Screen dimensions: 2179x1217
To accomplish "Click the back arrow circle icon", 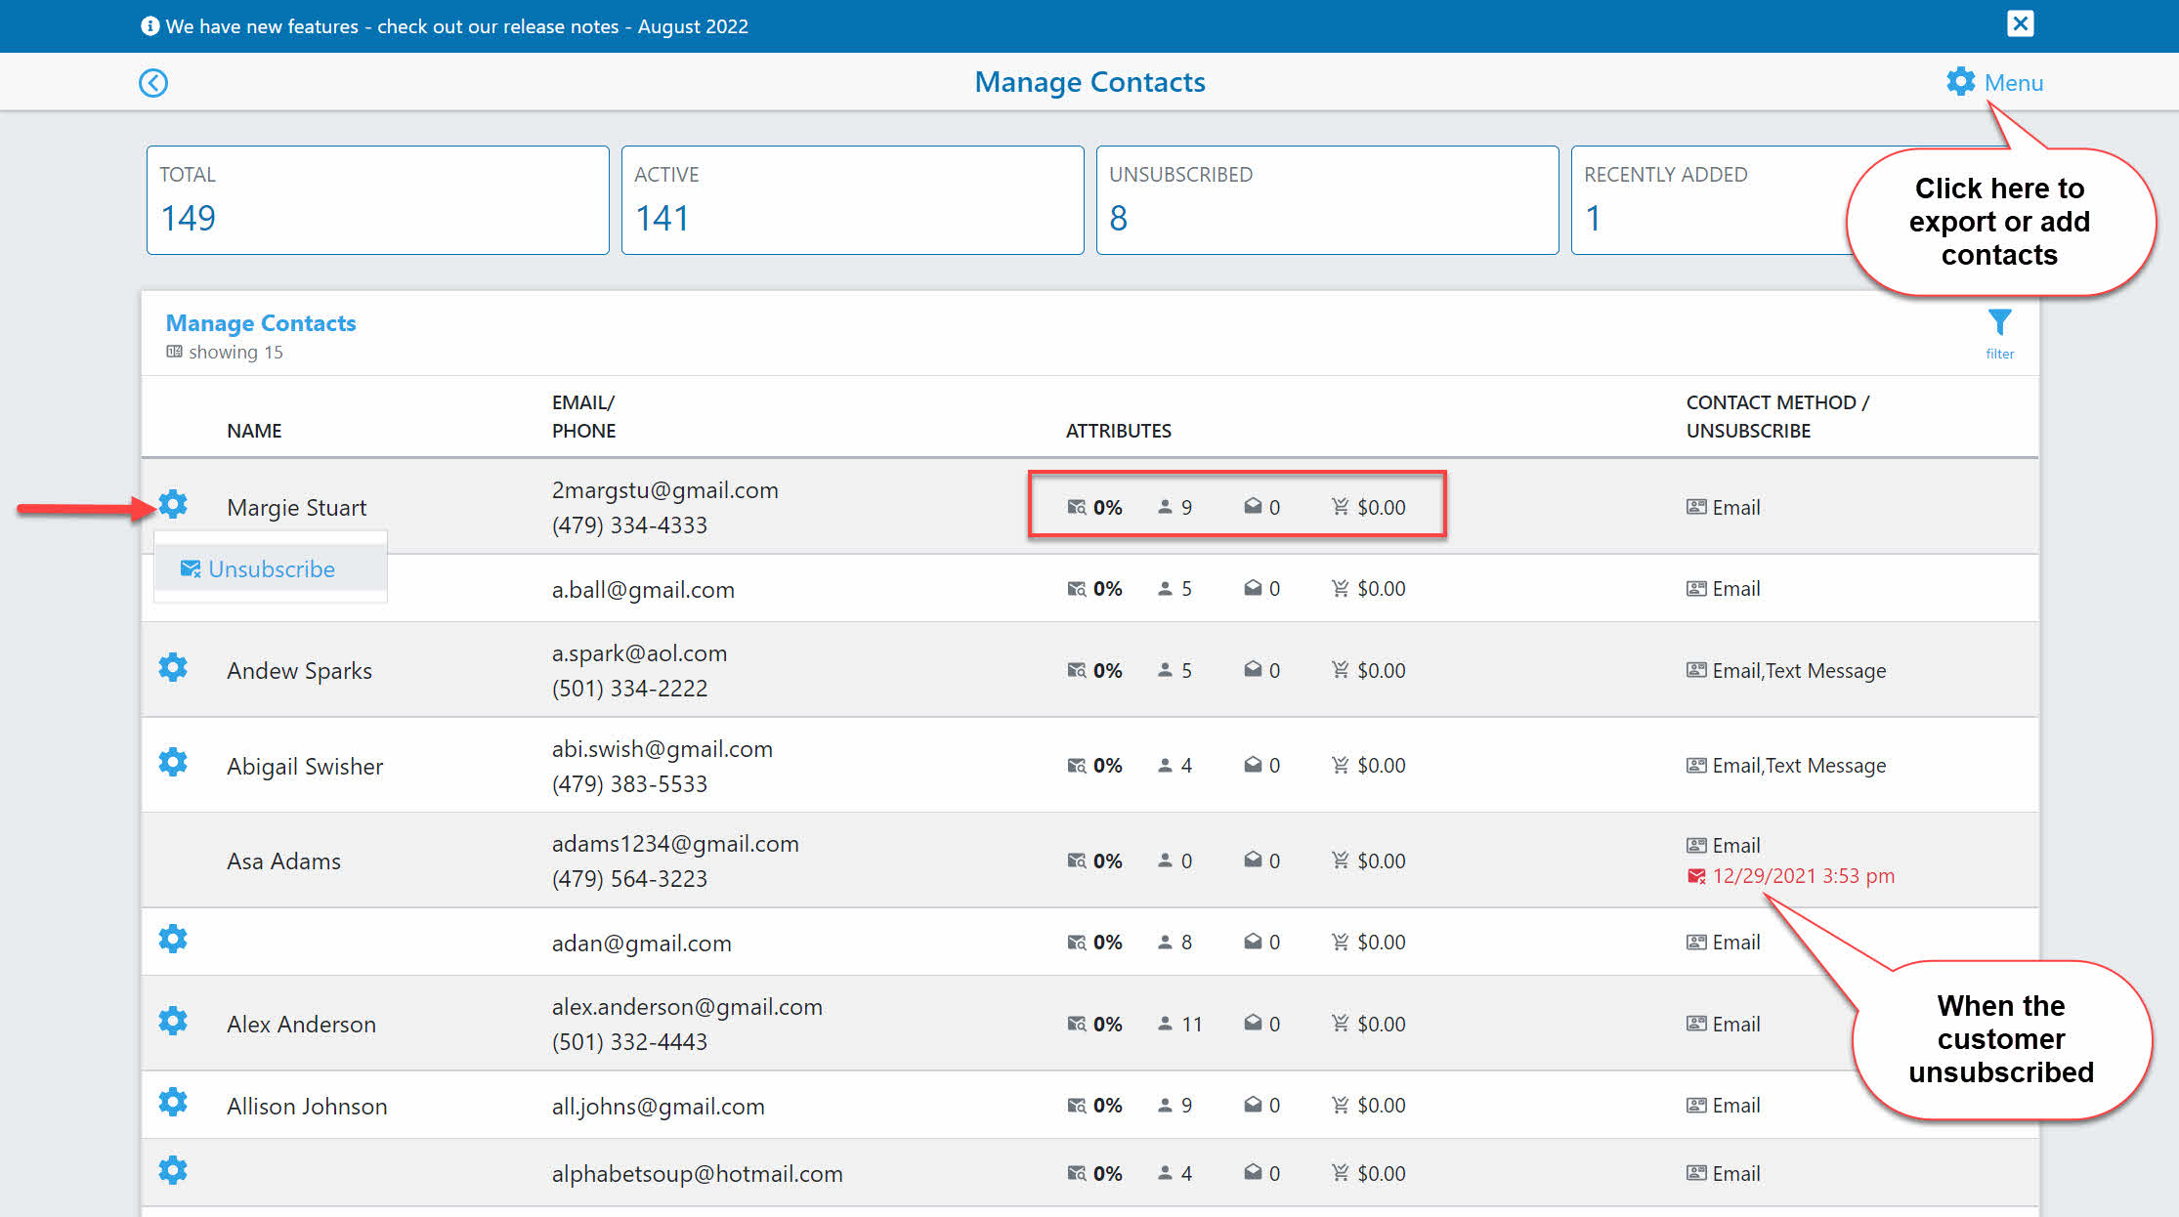I will (x=153, y=83).
